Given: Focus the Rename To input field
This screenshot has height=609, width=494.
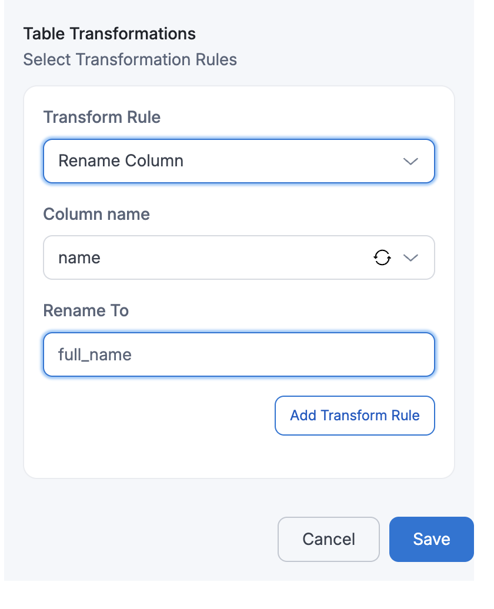Looking at the screenshot, I should pos(265,354).
